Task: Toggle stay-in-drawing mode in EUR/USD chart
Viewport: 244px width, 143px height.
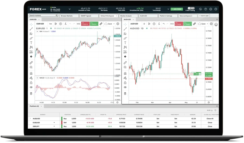Action: [x=31, y=78]
